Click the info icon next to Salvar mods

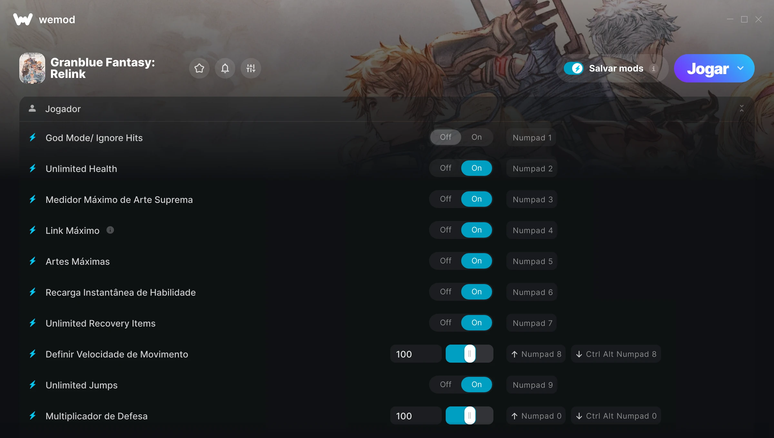[x=653, y=69]
